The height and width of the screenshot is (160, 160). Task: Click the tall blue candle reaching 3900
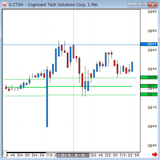coord(47,98)
